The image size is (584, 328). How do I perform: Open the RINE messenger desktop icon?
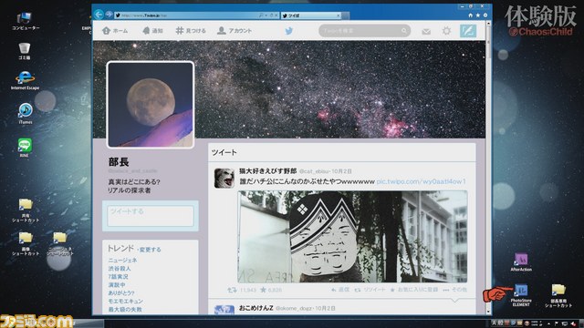[x=25, y=148]
